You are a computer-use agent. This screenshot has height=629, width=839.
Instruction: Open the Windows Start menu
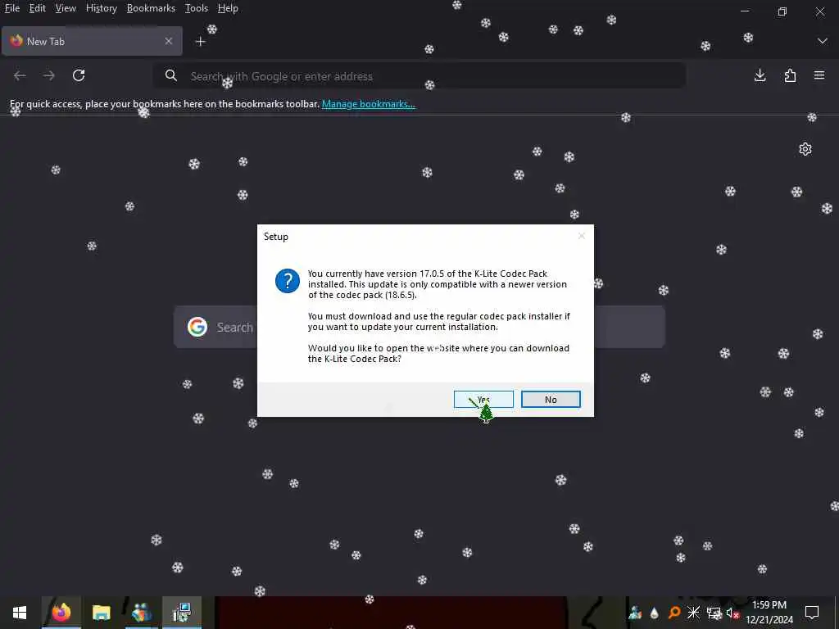(x=20, y=613)
